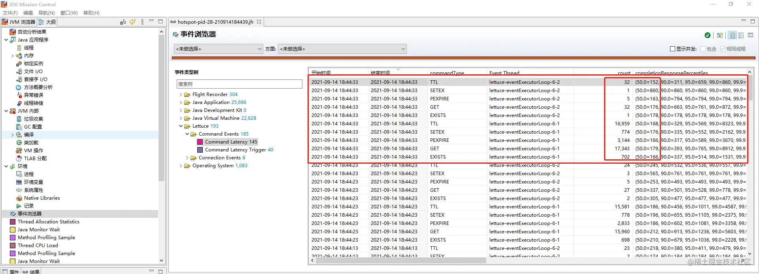Open the 方面 dropdown
The width and height of the screenshot is (759, 274).
(342, 49)
